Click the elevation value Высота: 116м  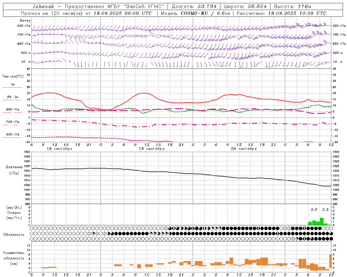point(293,6)
